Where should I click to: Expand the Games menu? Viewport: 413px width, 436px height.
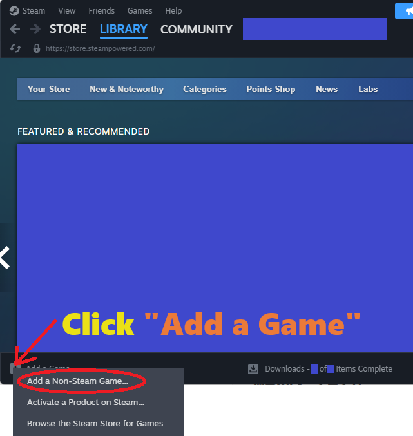pos(140,11)
